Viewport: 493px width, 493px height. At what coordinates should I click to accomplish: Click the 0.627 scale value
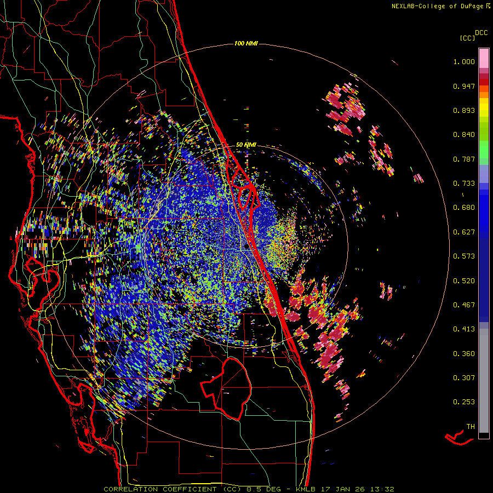pos(464,232)
